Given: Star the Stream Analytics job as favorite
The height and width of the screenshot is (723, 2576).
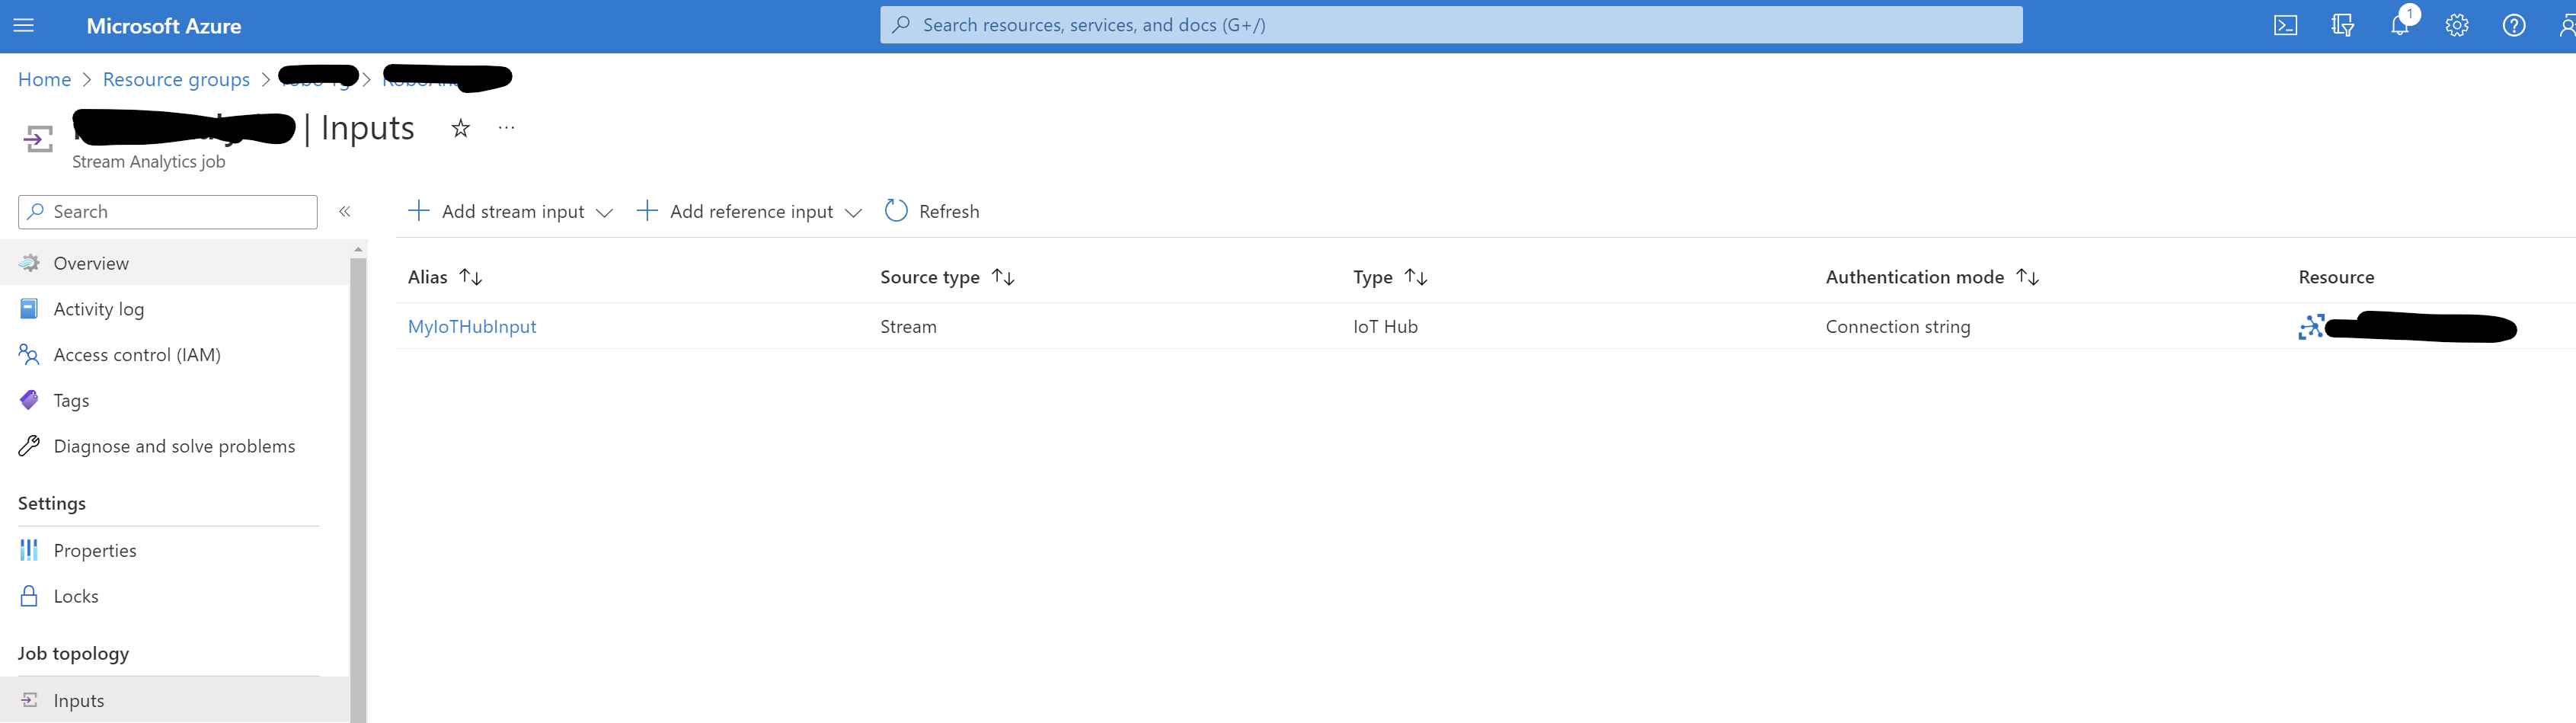Looking at the screenshot, I should pyautogui.click(x=460, y=128).
